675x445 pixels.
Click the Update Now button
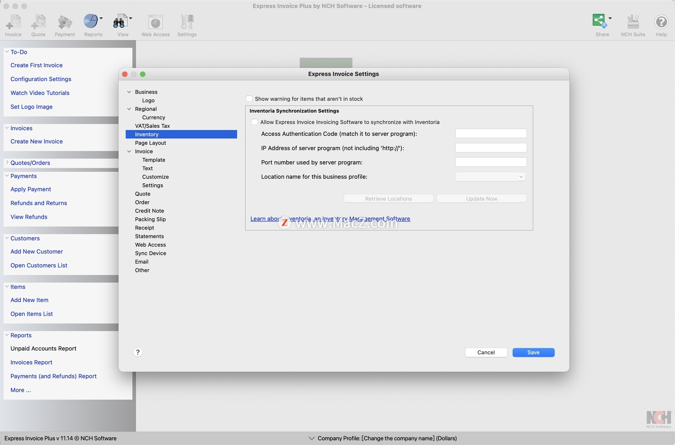pos(482,198)
